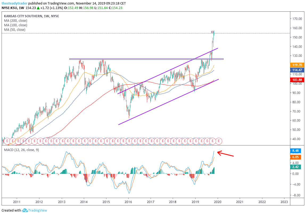
Task: Click the last earnings E marker
Action: [219, 141]
